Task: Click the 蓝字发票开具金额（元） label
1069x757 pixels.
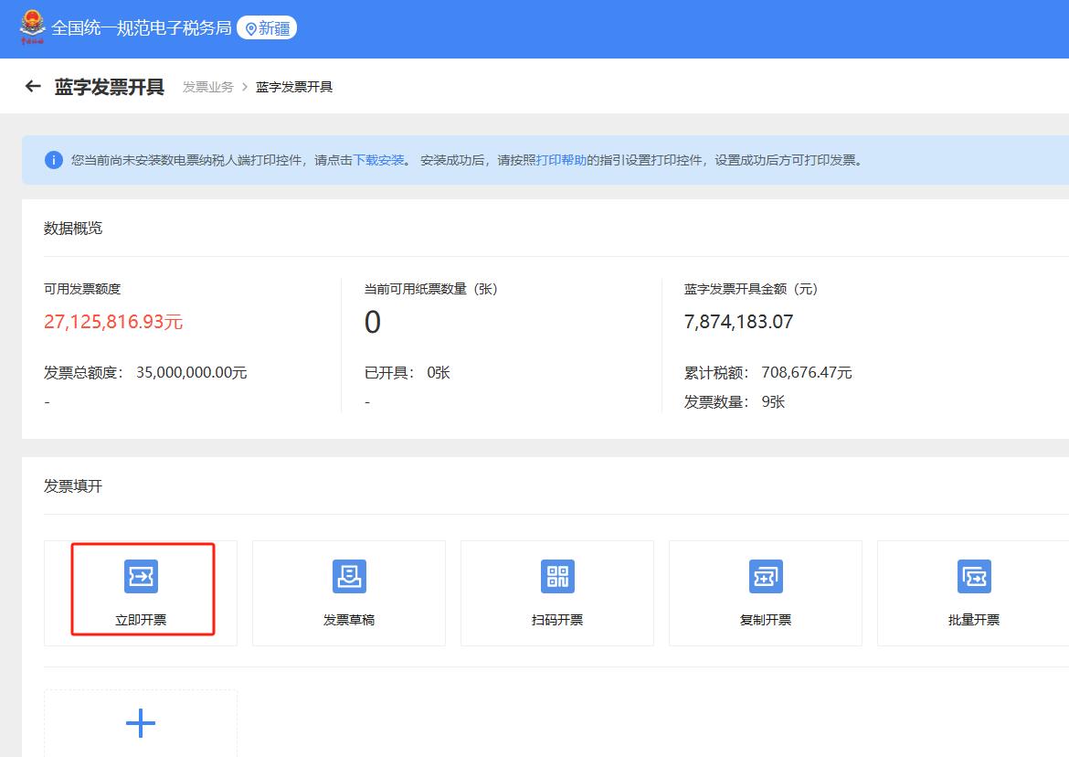Action: tap(751, 289)
